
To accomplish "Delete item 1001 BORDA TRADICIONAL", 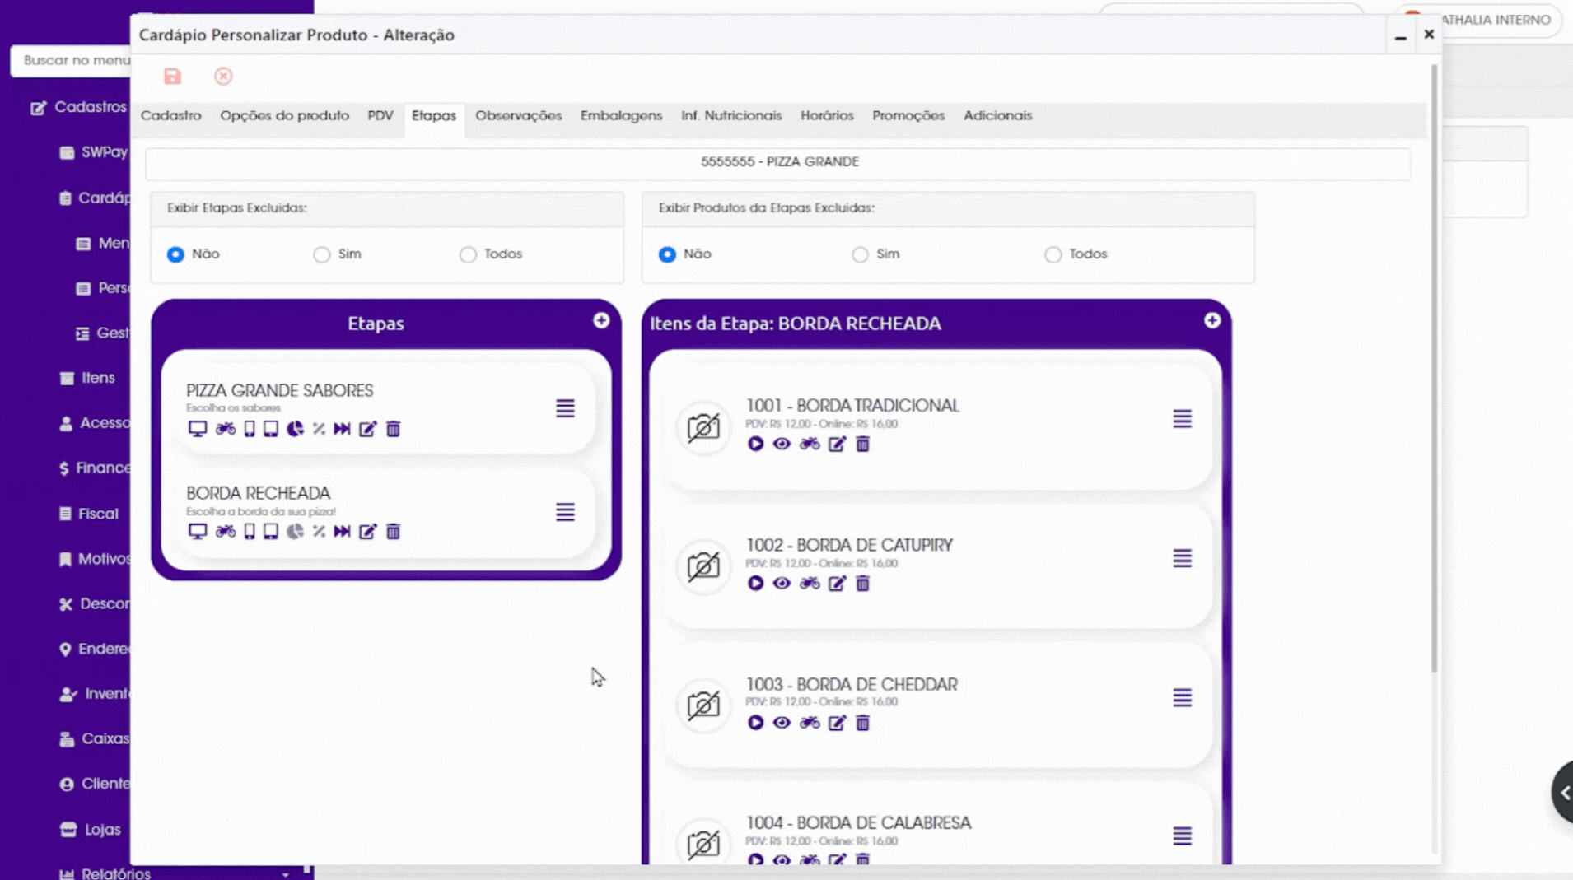I will pyautogui.click(x=862, y=444).
